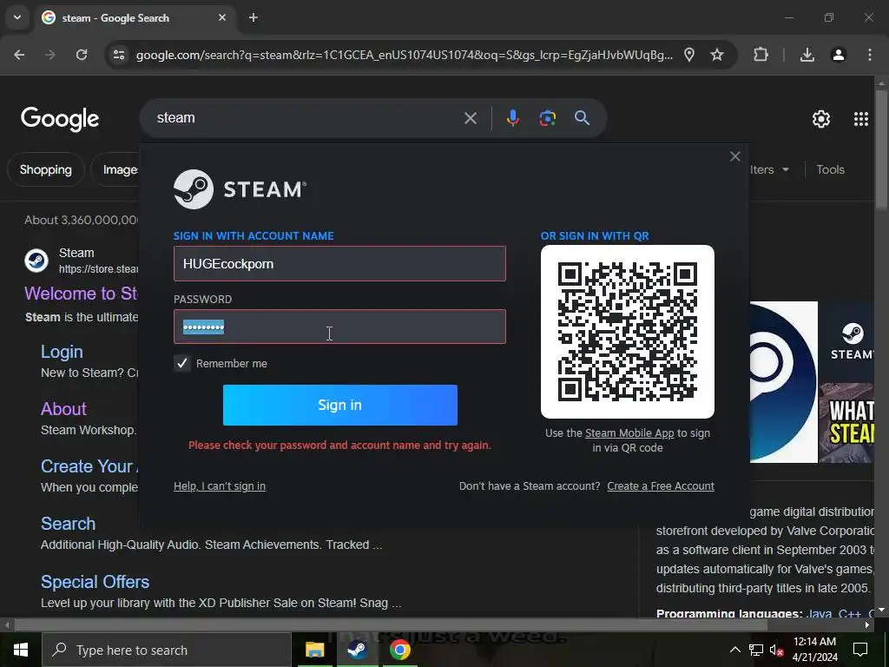Open the Windows Start menu
Viewport: 889px width, 667px height.
click(x=21, y=650)
